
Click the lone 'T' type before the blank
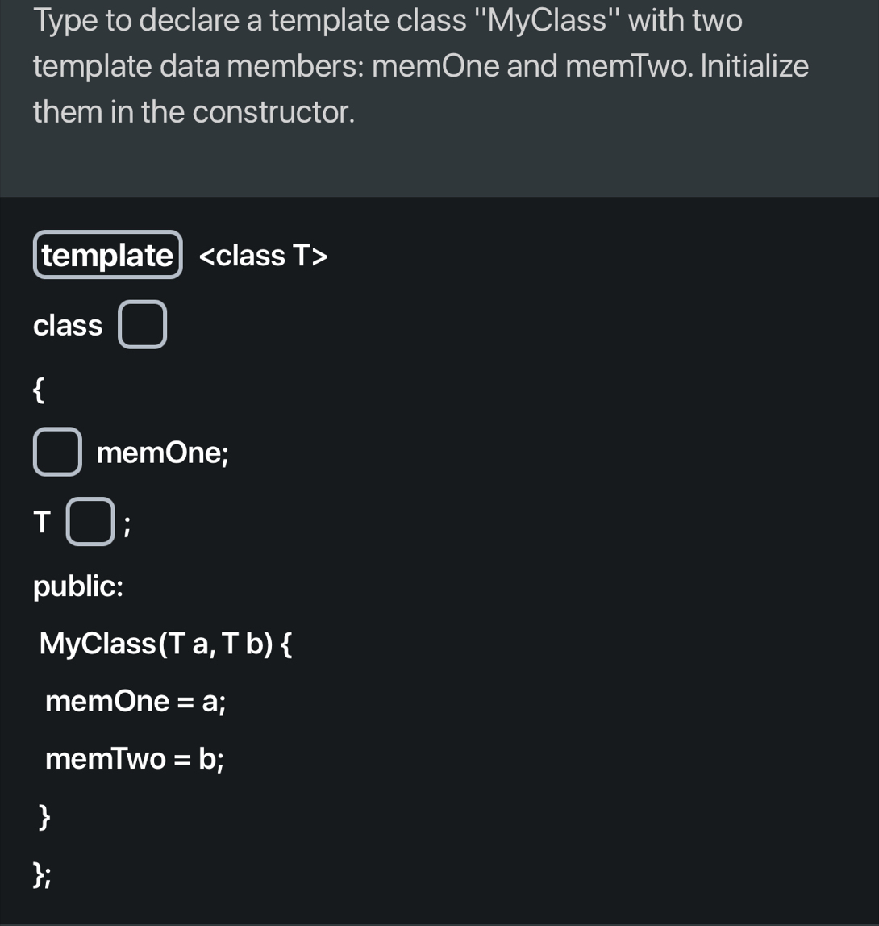pos(42,523)
